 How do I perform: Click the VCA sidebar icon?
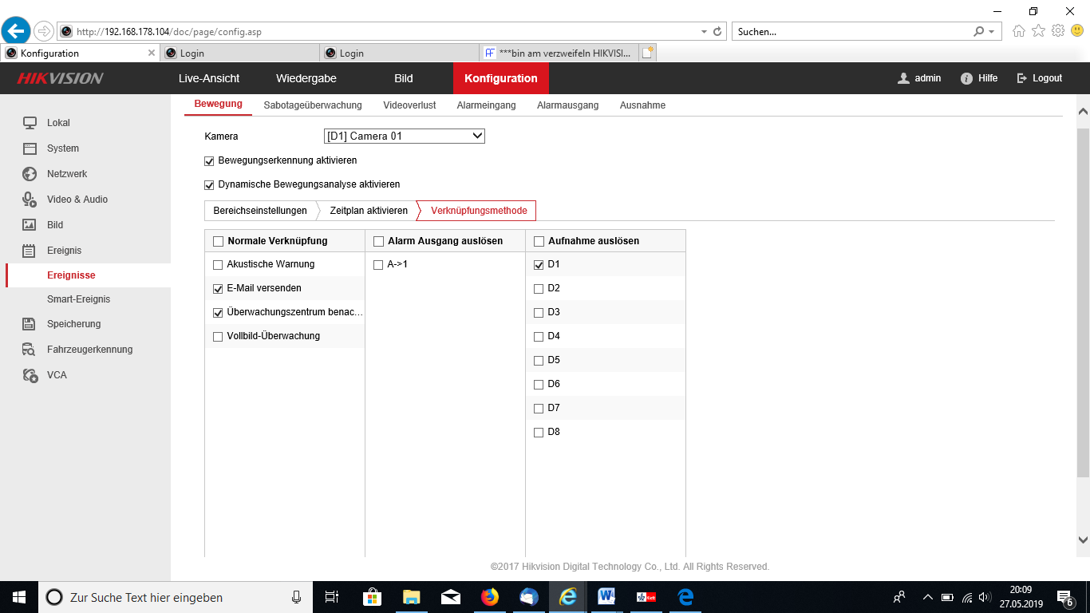(30, 375)
